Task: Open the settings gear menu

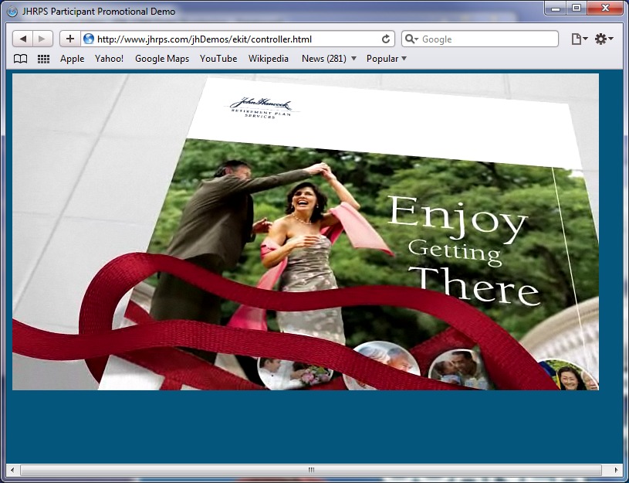Action: click(x=604, y=39)
